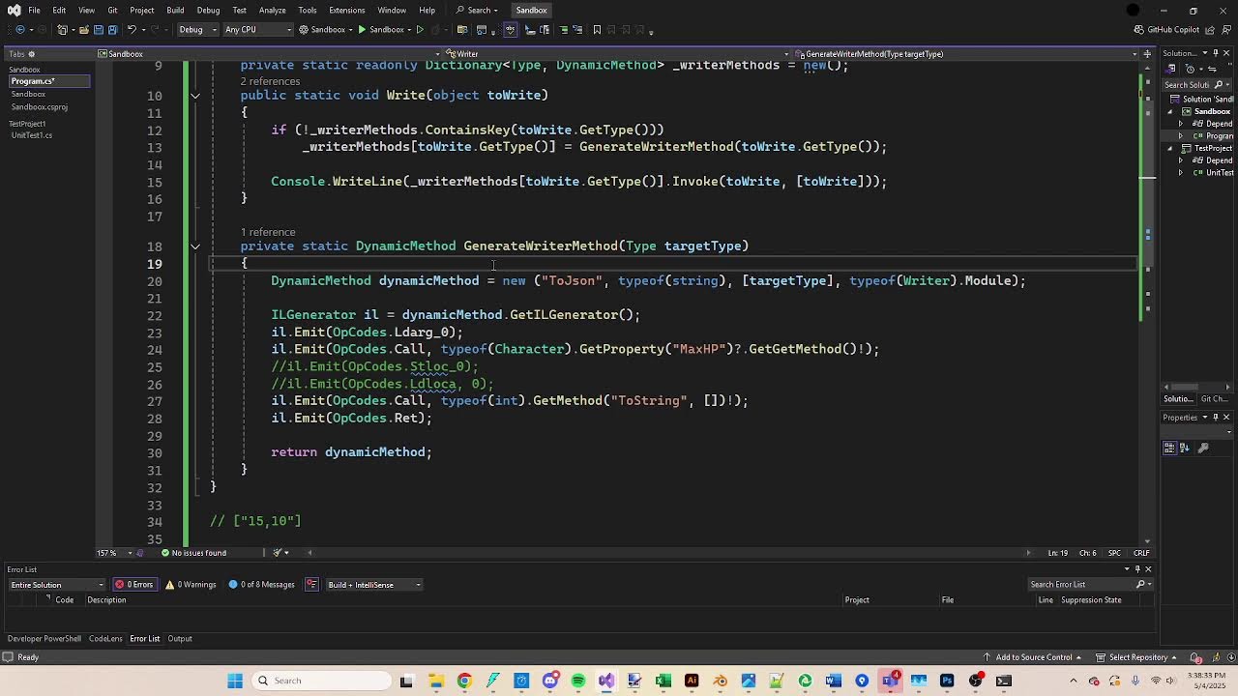
Task: Click the Error List clear filter icon
Action: point(311,585)
